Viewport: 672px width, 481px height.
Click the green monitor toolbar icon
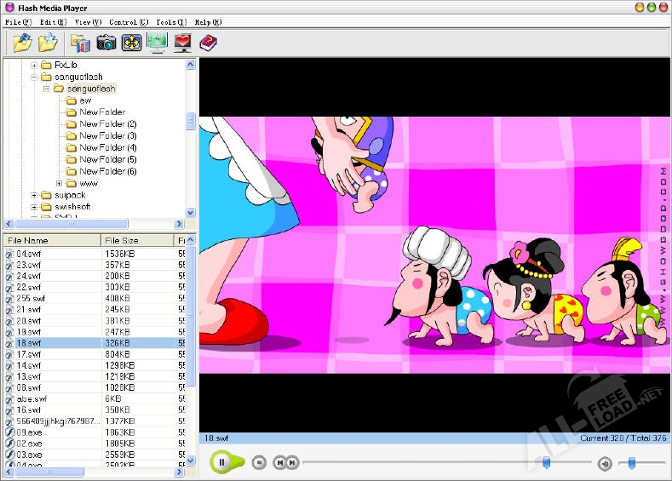157,42
